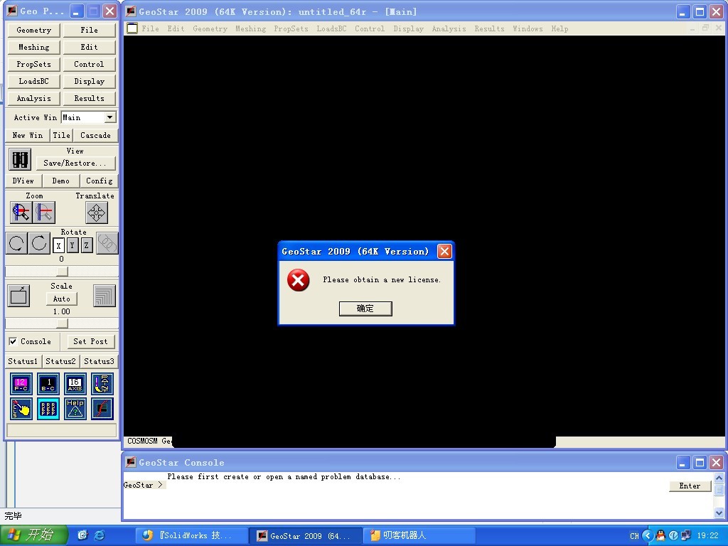Screen dimensions: 728x546
Task: Open the Results menu in menu bar
Action: click(489, 28)
